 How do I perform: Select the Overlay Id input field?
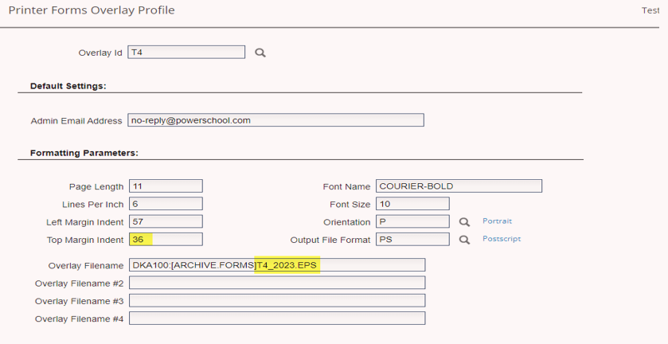point(186,52)
